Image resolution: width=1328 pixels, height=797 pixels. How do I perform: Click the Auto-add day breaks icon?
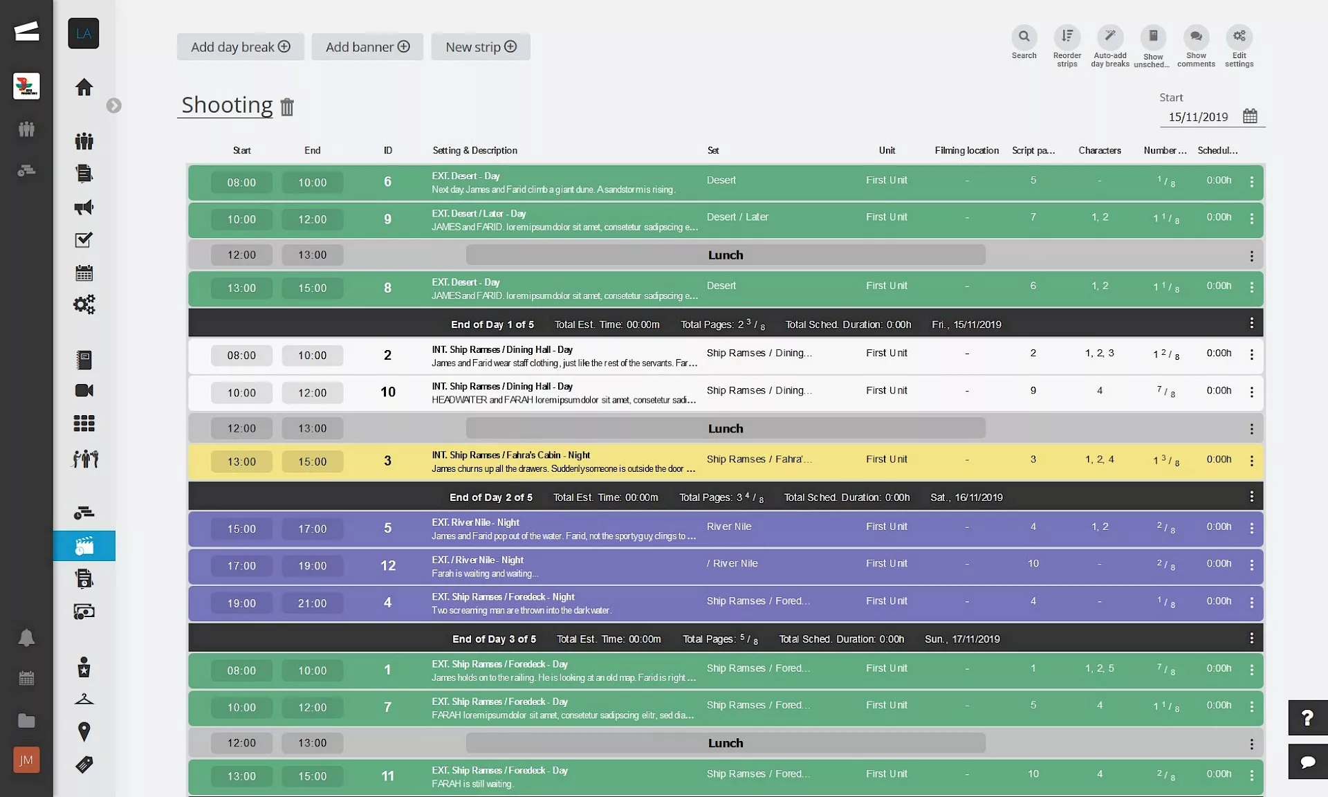click(x=1109, y=37)
